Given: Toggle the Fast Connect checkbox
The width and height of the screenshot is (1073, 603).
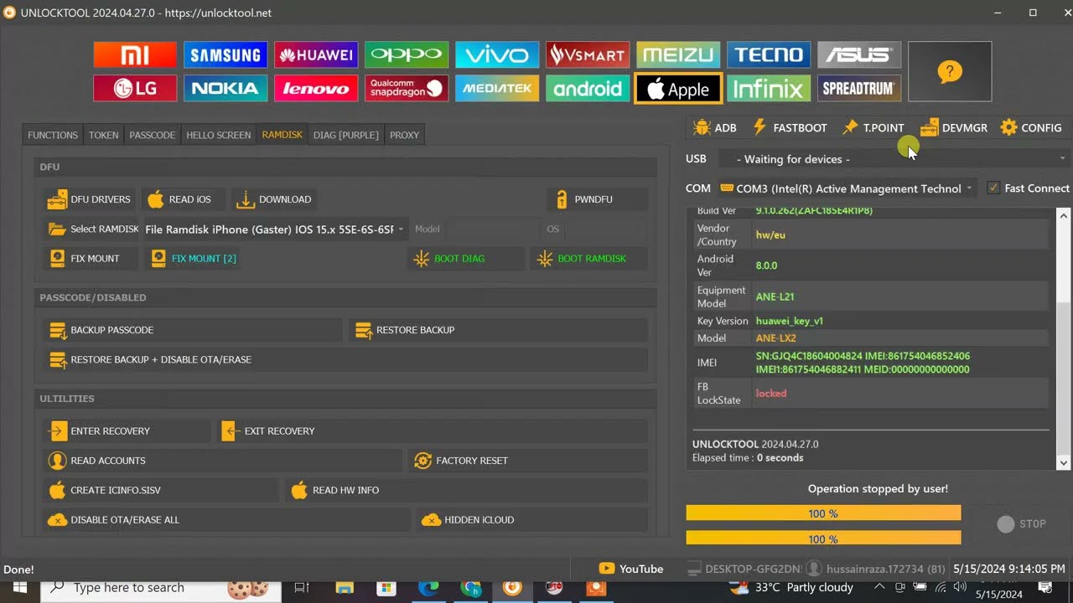Looking at the screenshot, I should pyautogui.click(x=993, y=188).
